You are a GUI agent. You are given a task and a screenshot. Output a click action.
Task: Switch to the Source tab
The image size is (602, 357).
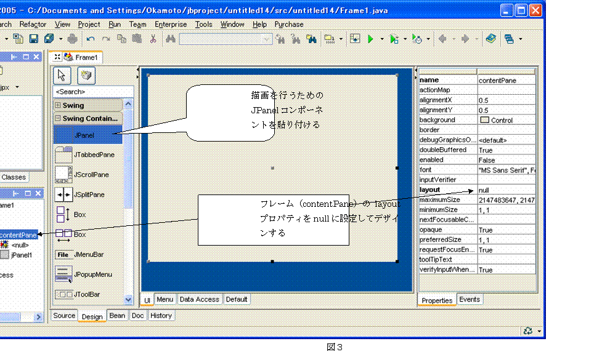tap(64, 316)
